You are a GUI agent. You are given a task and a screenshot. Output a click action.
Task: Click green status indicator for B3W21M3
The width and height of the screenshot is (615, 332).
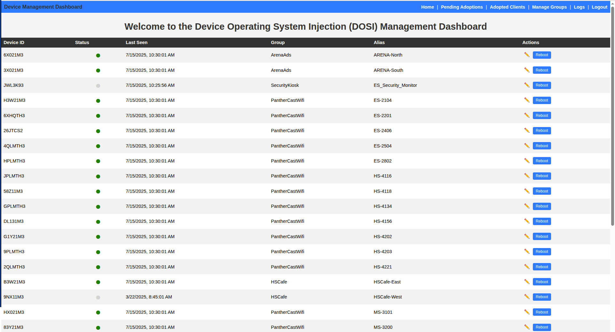point(98,282)
